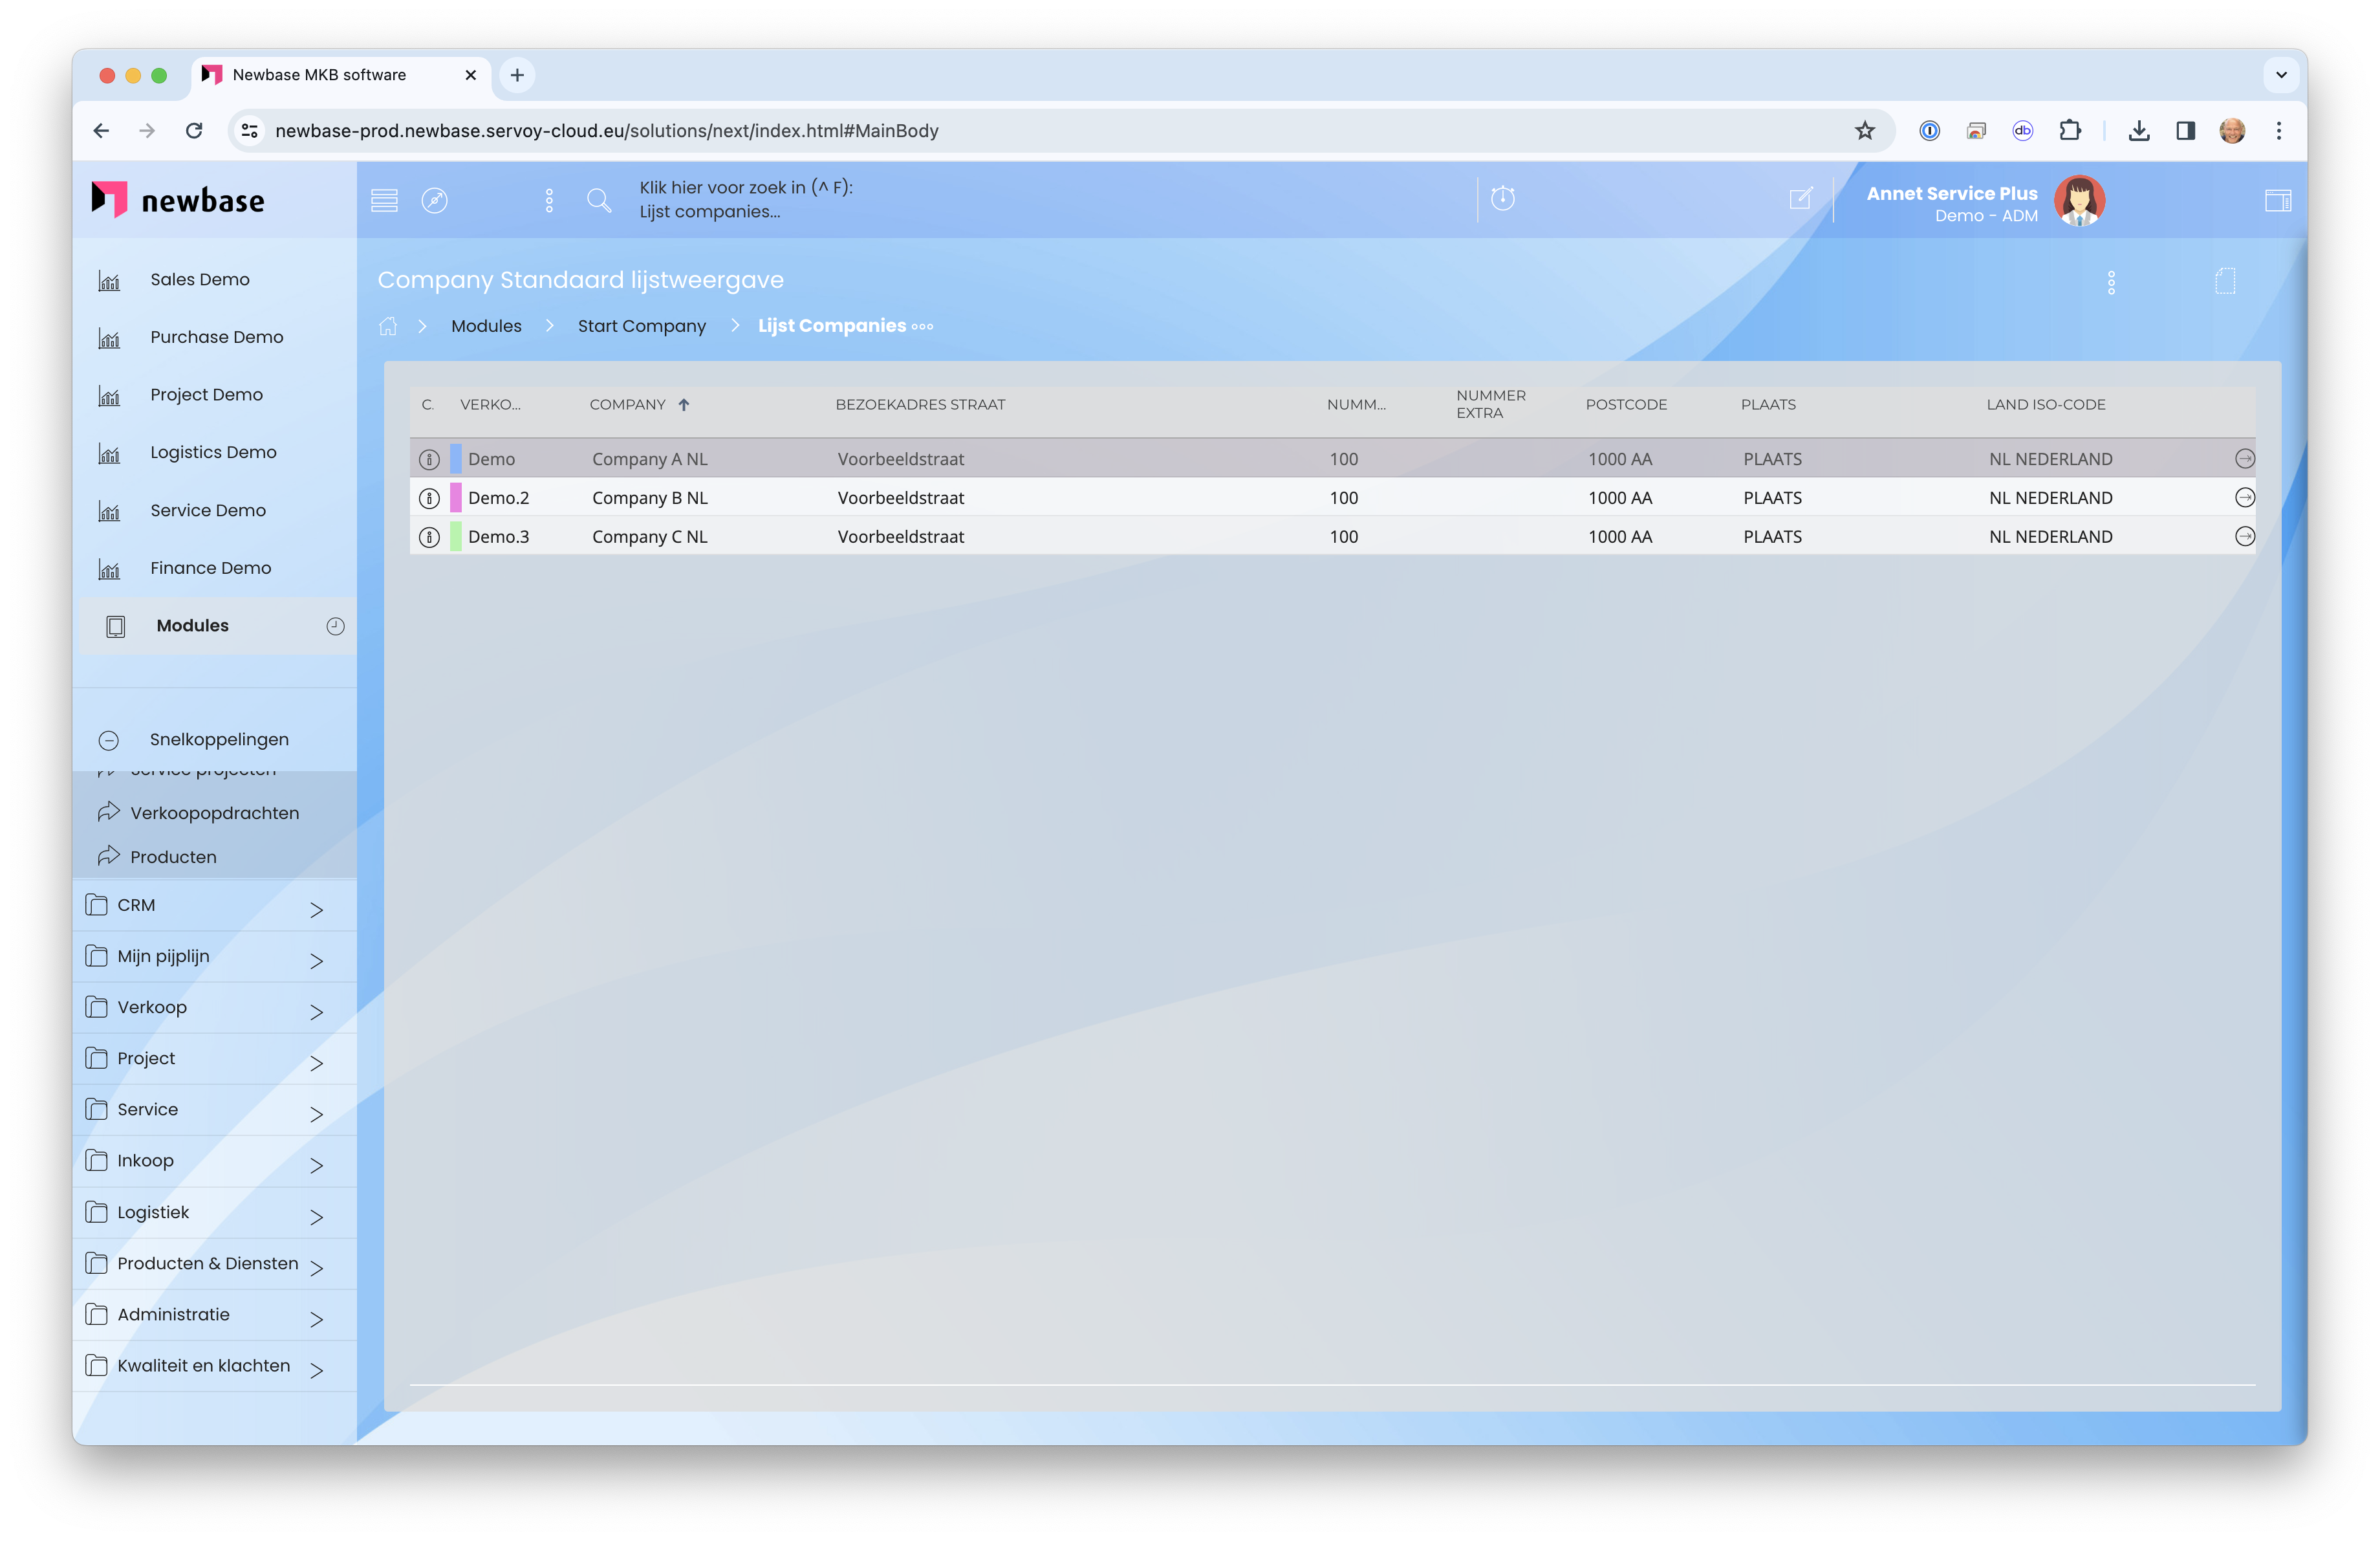Select Sales Demo in the sidebar
The height and width of the screenshot is (1541, 2380).
pyautogui.click(x=199, y=280)
